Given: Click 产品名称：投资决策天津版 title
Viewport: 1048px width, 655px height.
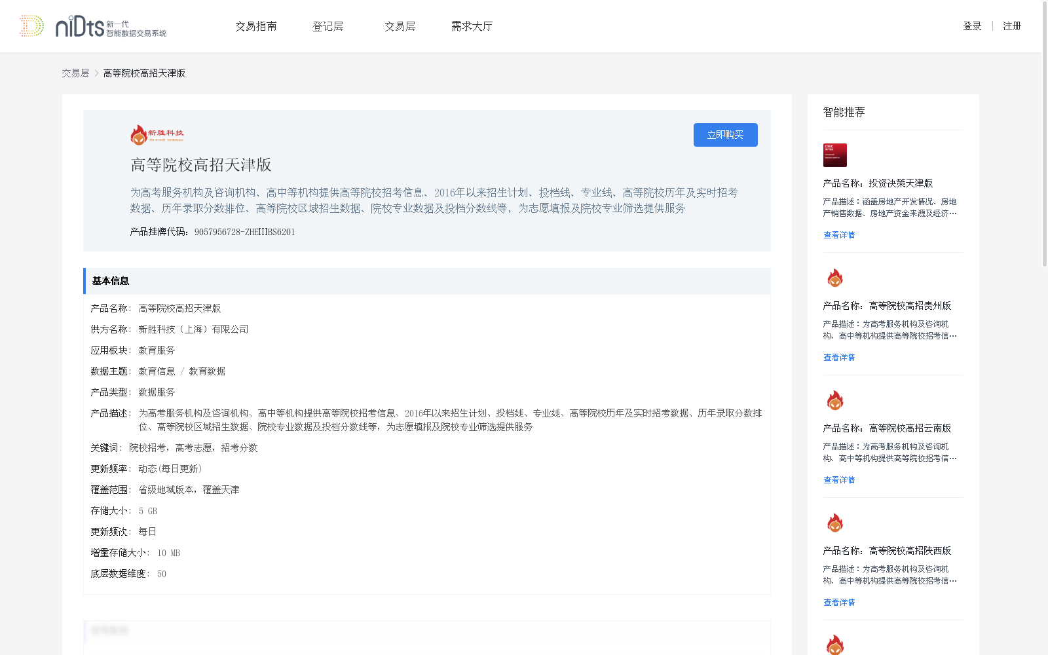Looking at the screenshot, I should pos(878,183).
